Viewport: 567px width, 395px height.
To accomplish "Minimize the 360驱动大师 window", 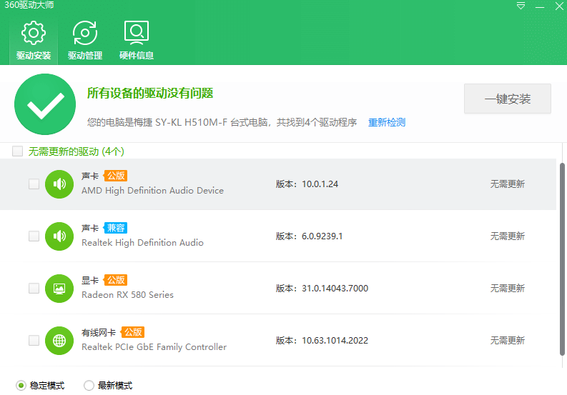I will [540, 6].
